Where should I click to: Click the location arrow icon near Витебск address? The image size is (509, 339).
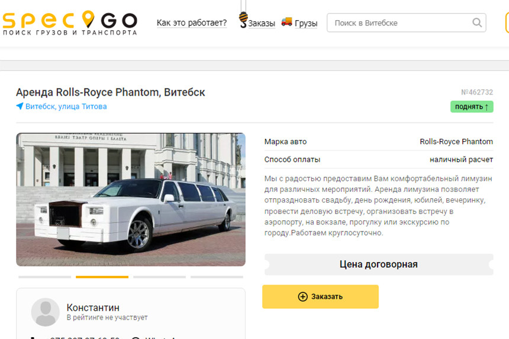pos(20,106)
